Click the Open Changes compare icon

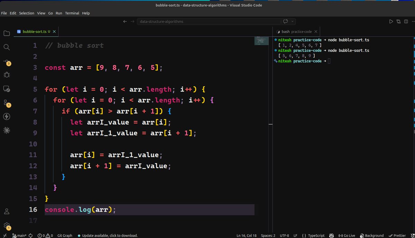pyautogui.click(x=398, y=21)
